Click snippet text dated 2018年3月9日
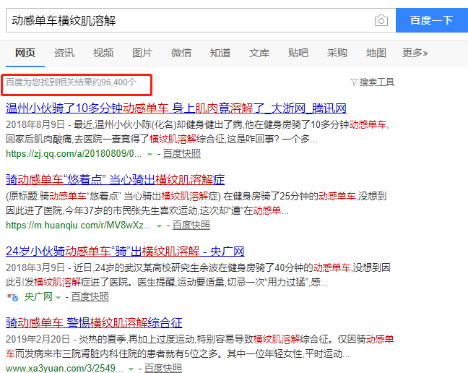 [x=198, y=275]
